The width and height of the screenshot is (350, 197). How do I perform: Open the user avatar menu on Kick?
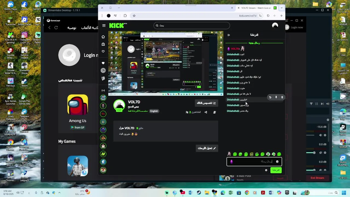(x=275, y=25)
